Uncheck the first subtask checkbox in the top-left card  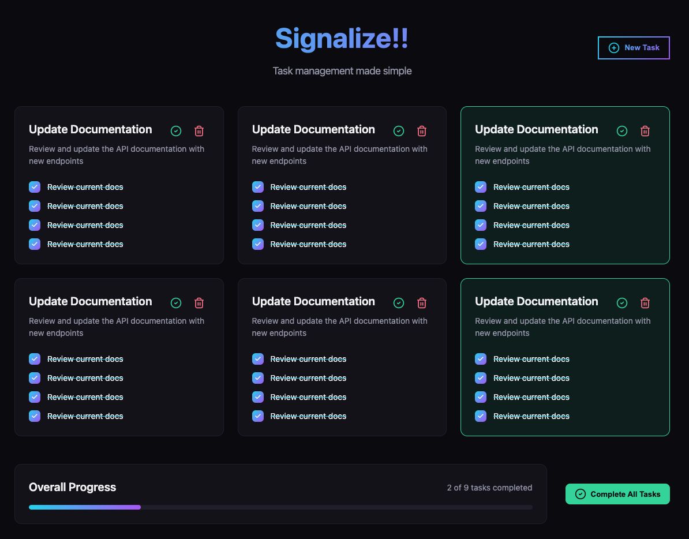click(35, 187)
